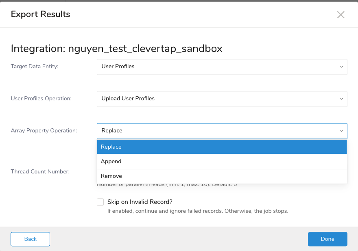The height and width of the screenshot is (251, 358).
Task: Pick Remove from the dropdown list
Action: [x=222, y=176]
